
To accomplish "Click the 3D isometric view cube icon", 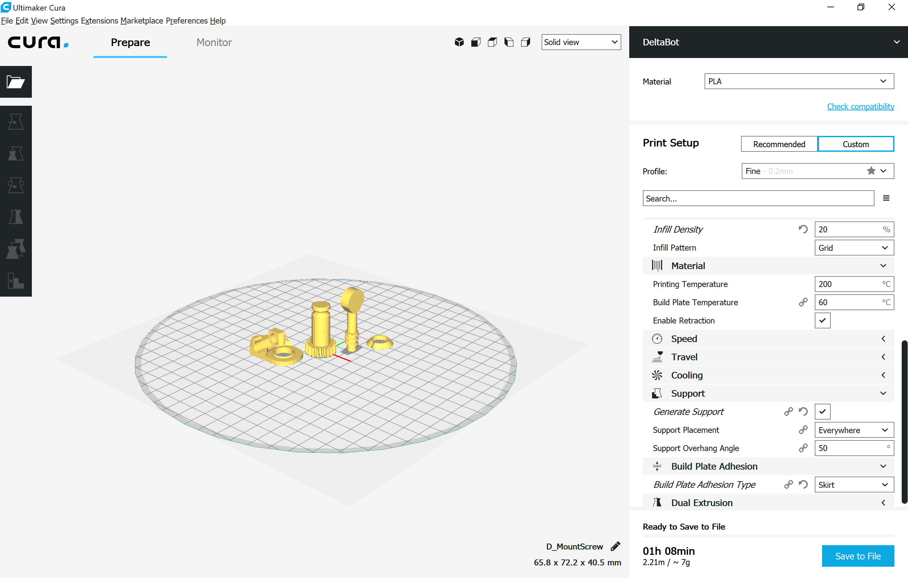I will pos(459,42).
